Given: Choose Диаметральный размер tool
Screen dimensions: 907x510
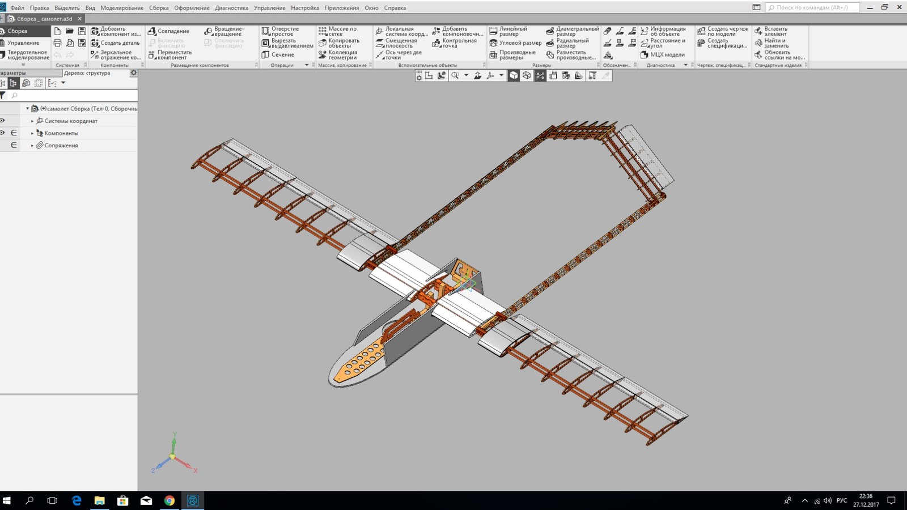Looking at the screenshot, I should tap(573, 31).
